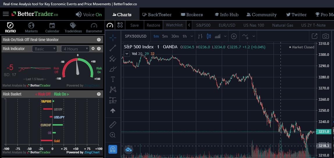Open Risk Indicator gear settings
This screenshot has height=158, width=334.
pos(93,49)
